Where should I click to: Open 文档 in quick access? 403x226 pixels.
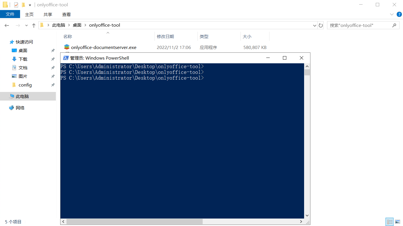23,68
